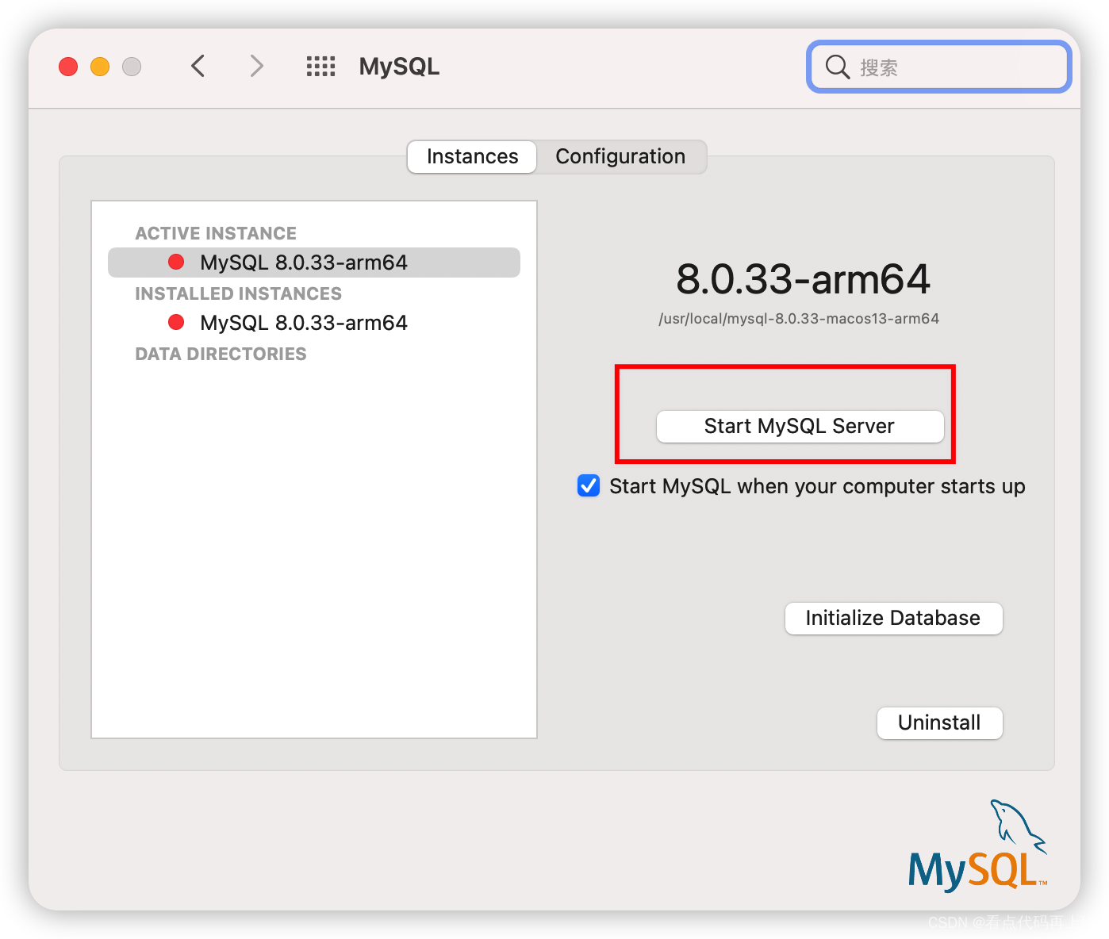Viewport: 1109px width, 939px height.
Task: Close the window with red button
Action: tap(68, 67)
